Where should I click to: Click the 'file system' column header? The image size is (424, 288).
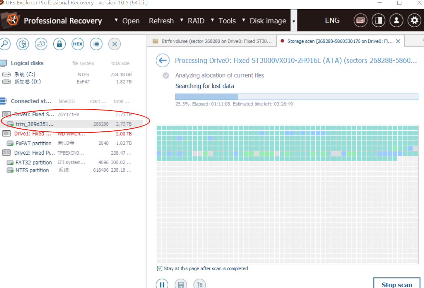coord(83,63)
